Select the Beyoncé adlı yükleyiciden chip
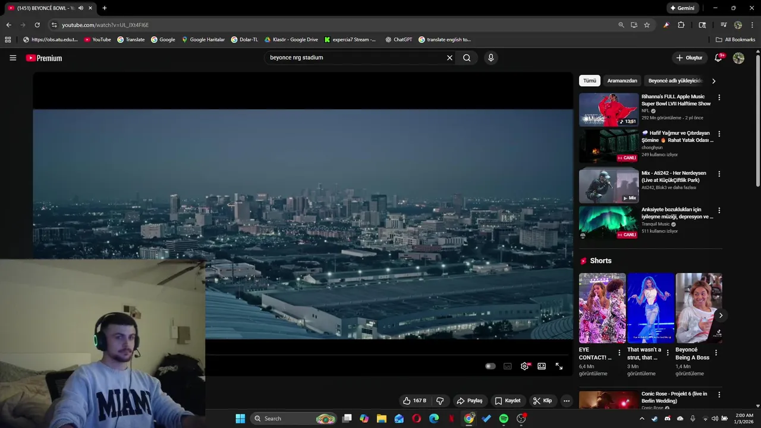Screen dimensions: 761x428 point(675,80)
